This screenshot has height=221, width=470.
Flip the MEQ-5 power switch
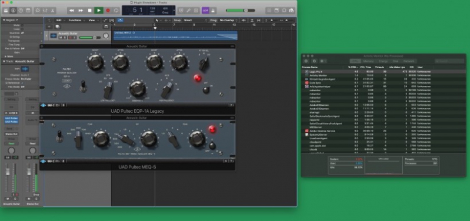pos(212,145)
